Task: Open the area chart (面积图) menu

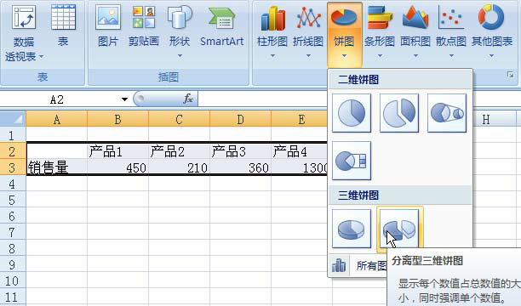Action: [415, 32]
